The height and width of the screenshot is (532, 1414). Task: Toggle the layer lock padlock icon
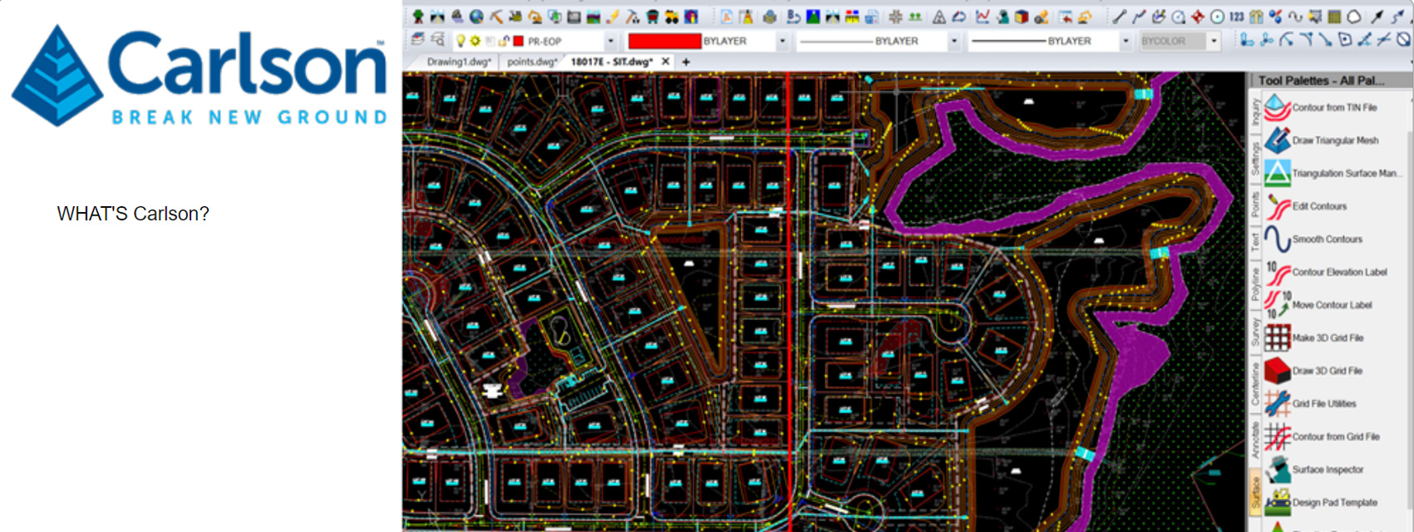[x=504, y=41]
